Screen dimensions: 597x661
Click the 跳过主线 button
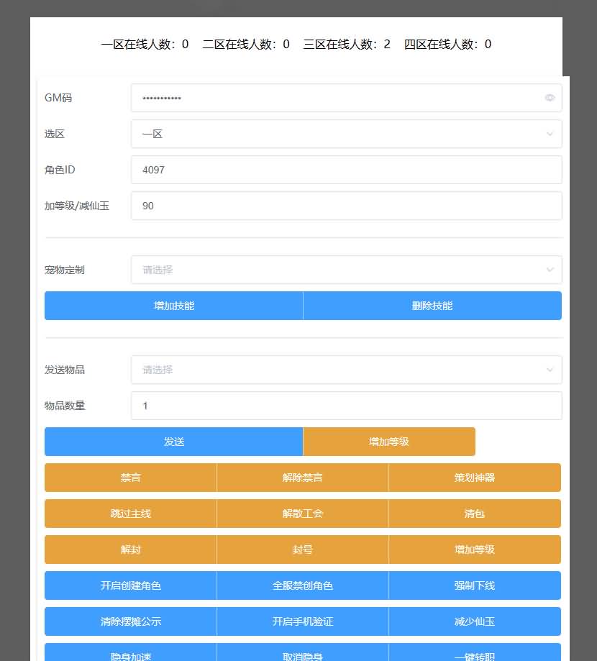pyautogui.click(x=130, y=514)
